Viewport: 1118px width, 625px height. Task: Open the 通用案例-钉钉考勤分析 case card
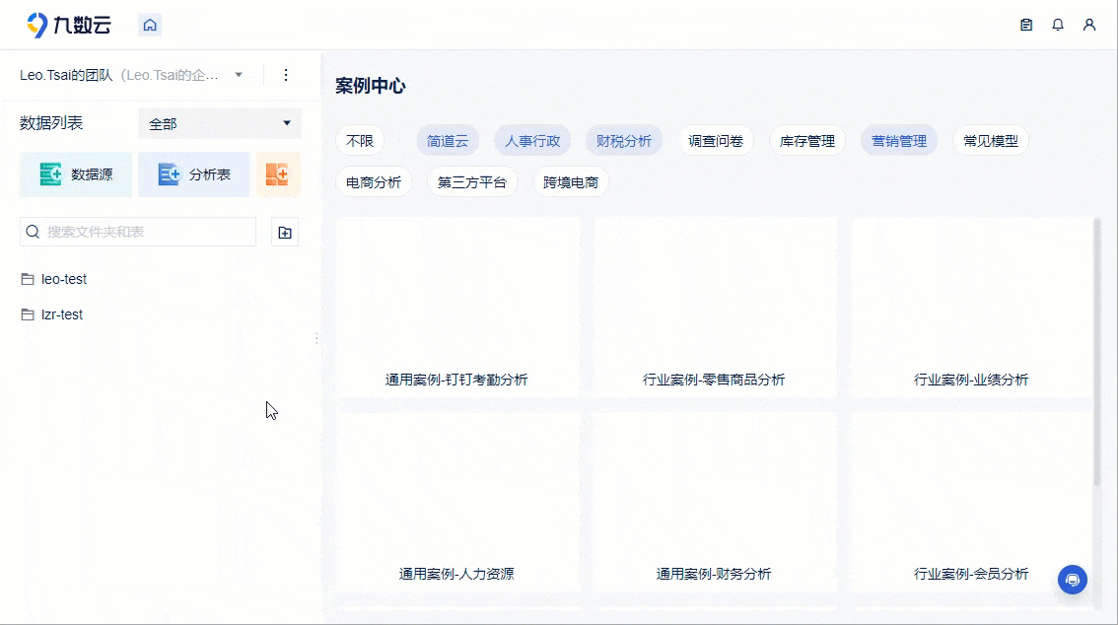[x=457, y=308]
